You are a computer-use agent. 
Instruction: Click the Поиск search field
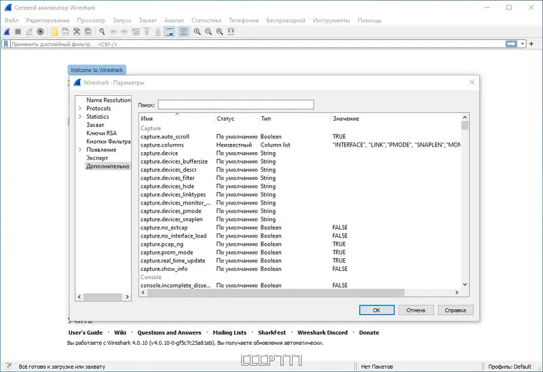point(236,105)
